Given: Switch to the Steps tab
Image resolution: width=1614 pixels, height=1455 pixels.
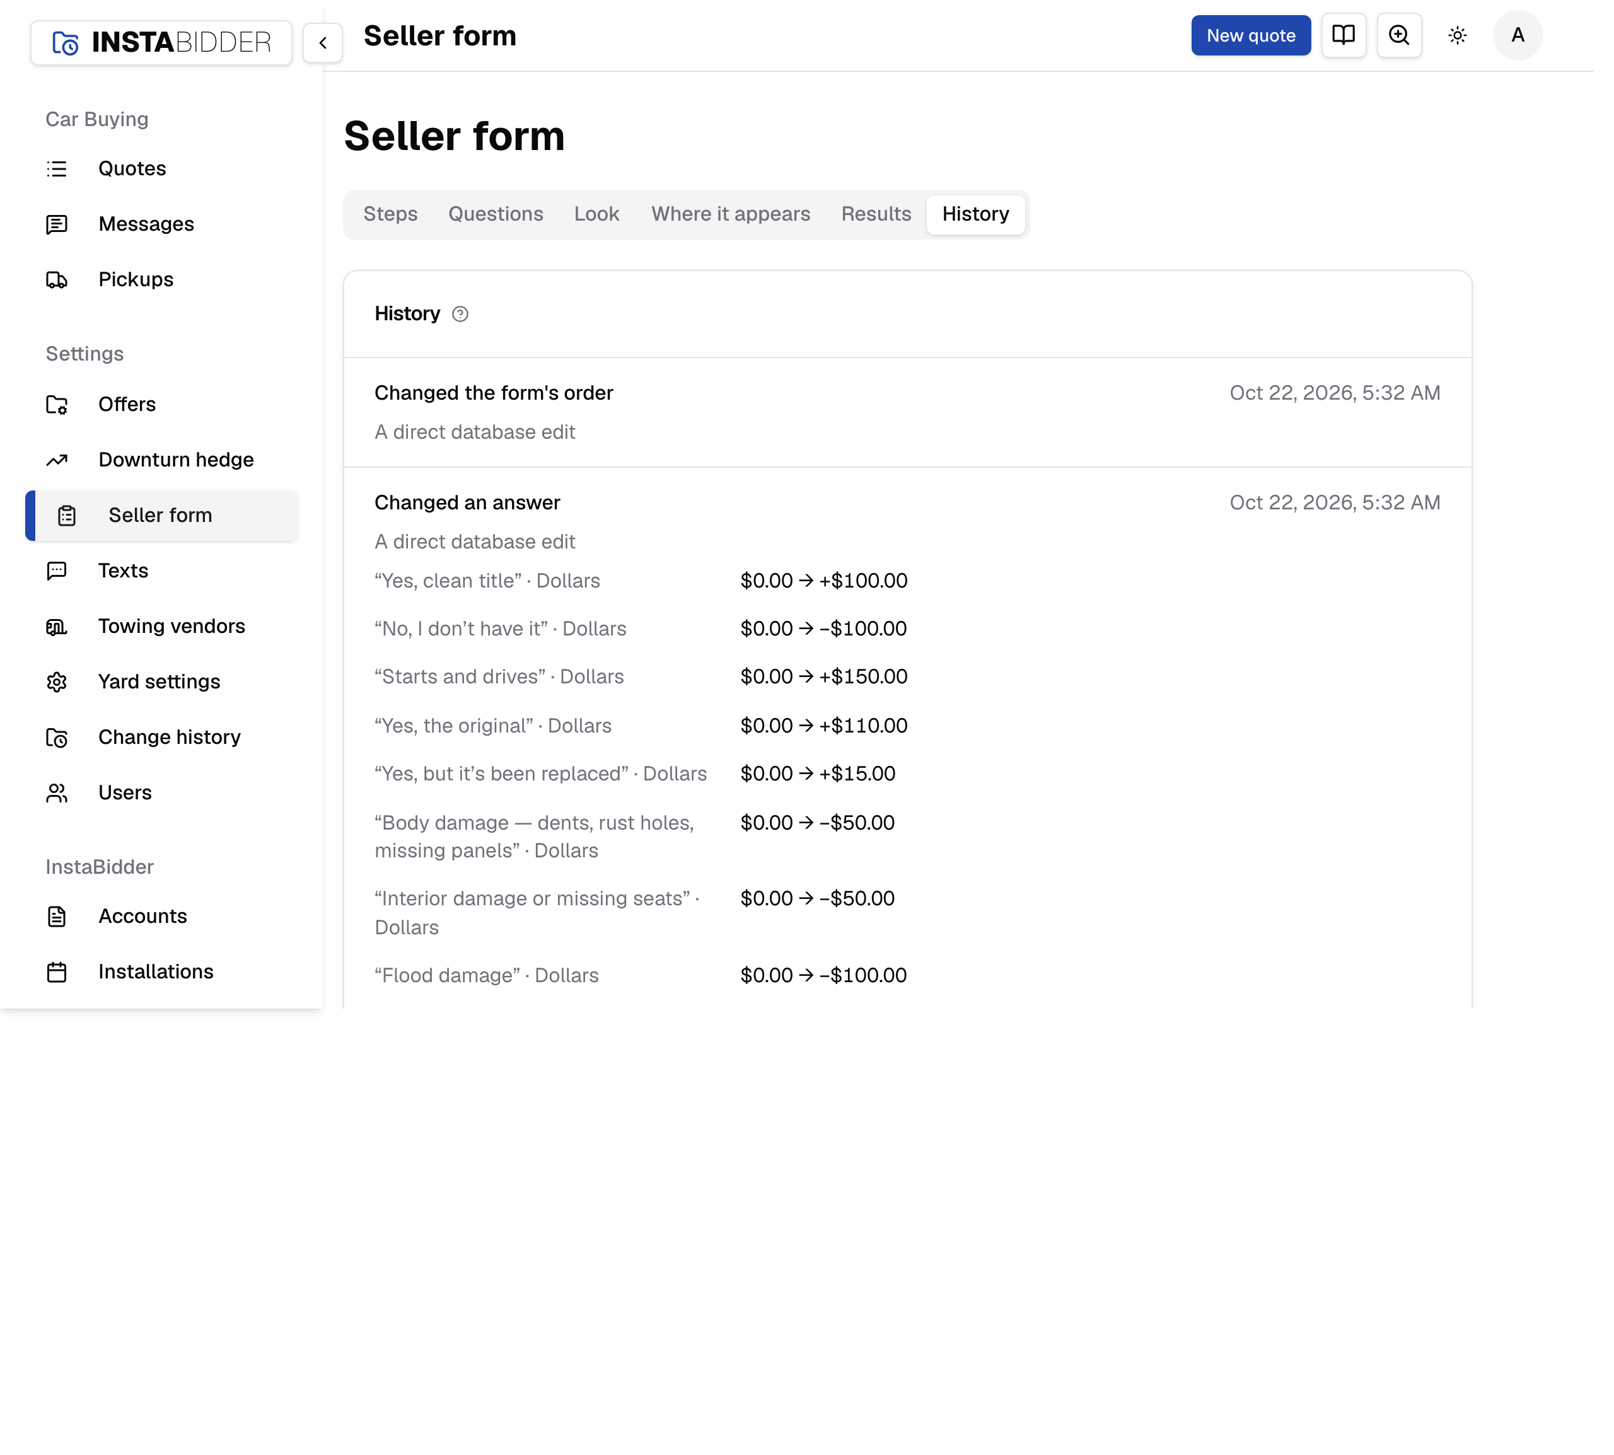Looking at the screenshot, I should (x=390, y=214).
